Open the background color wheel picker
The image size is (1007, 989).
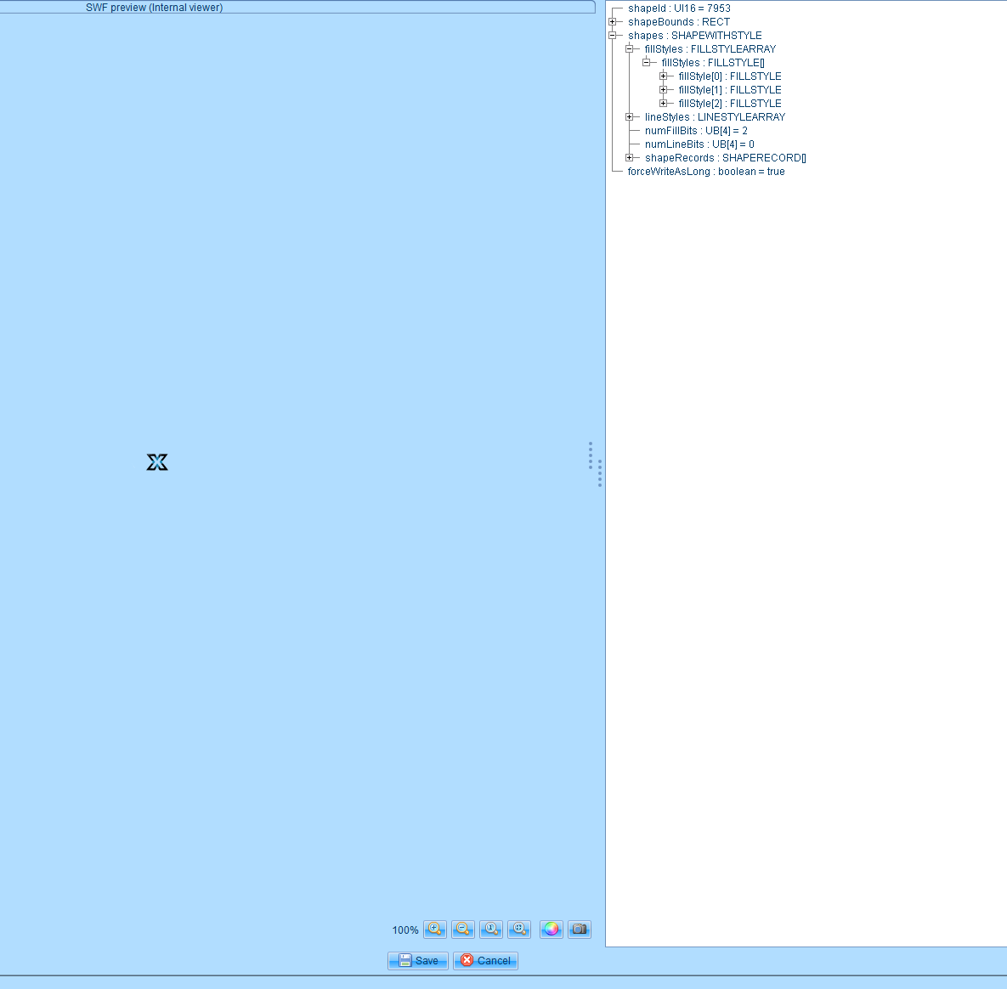coord(552,929)
